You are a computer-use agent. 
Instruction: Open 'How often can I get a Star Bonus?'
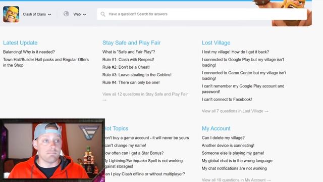134,153
